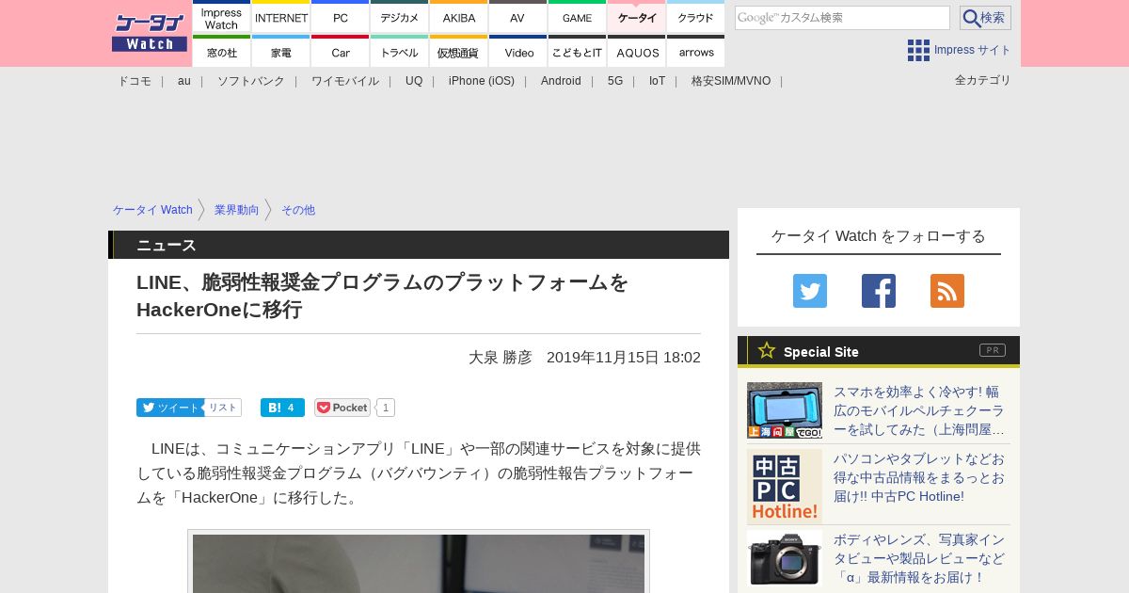Open the 中古PC Hotline! thumbnail
The width and height of the screenshot is (1129, 593).
785,486
